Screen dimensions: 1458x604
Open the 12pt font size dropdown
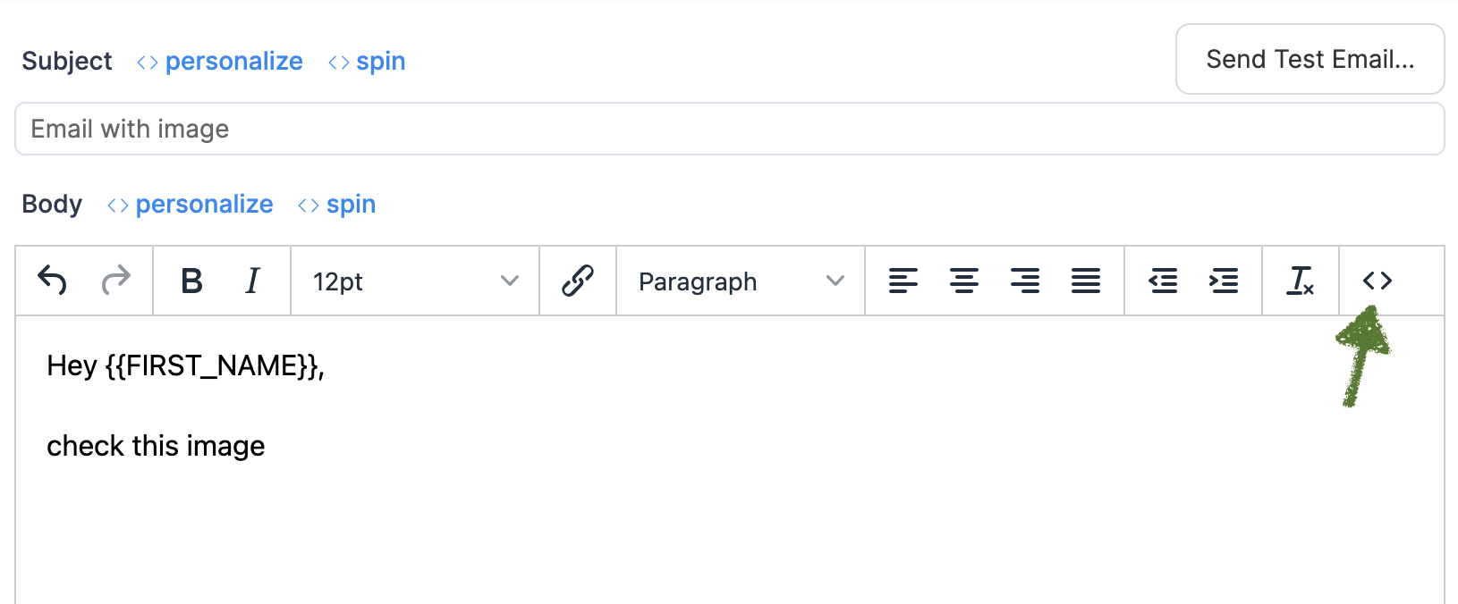[x=415, y=281]
